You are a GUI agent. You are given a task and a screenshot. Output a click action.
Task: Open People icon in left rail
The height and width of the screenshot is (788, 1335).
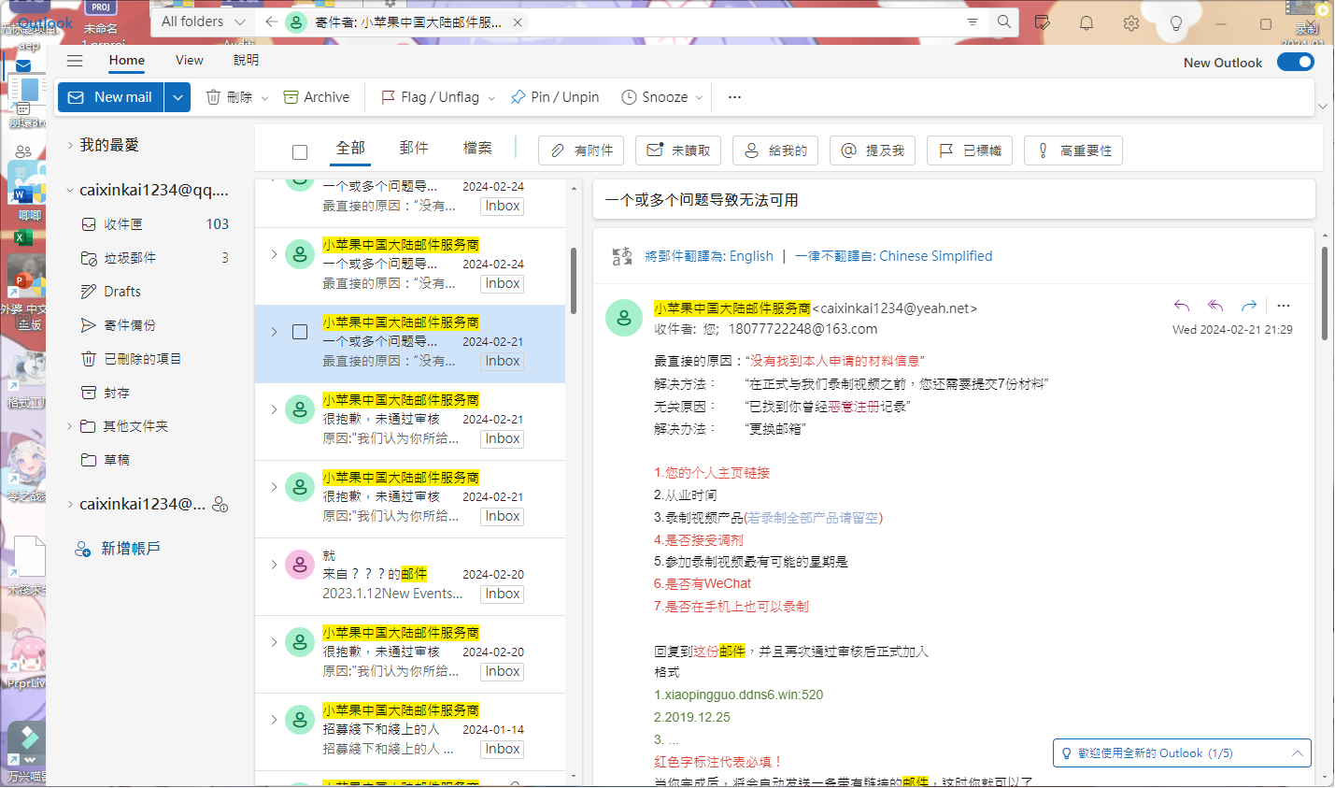(x=23, y=150)
